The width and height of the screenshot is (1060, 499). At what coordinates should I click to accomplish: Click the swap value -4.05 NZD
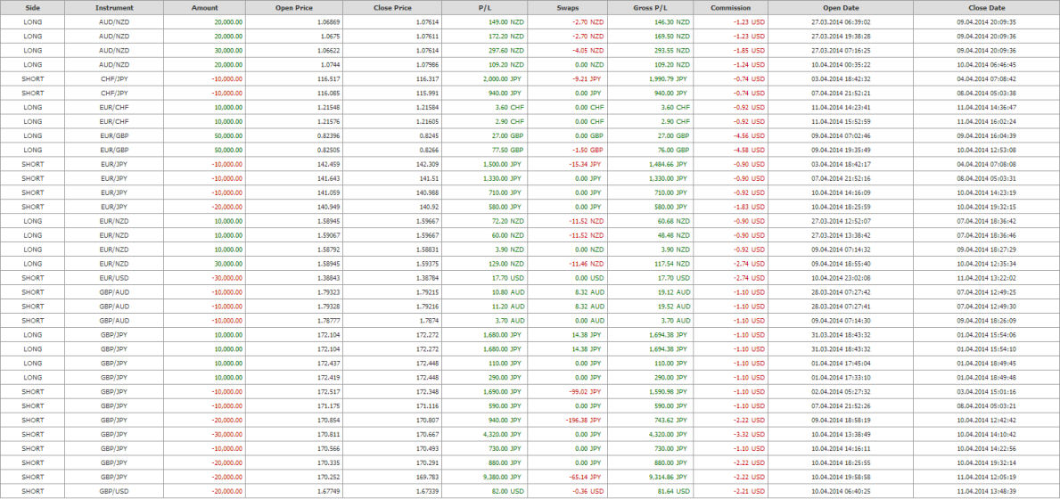588,51
